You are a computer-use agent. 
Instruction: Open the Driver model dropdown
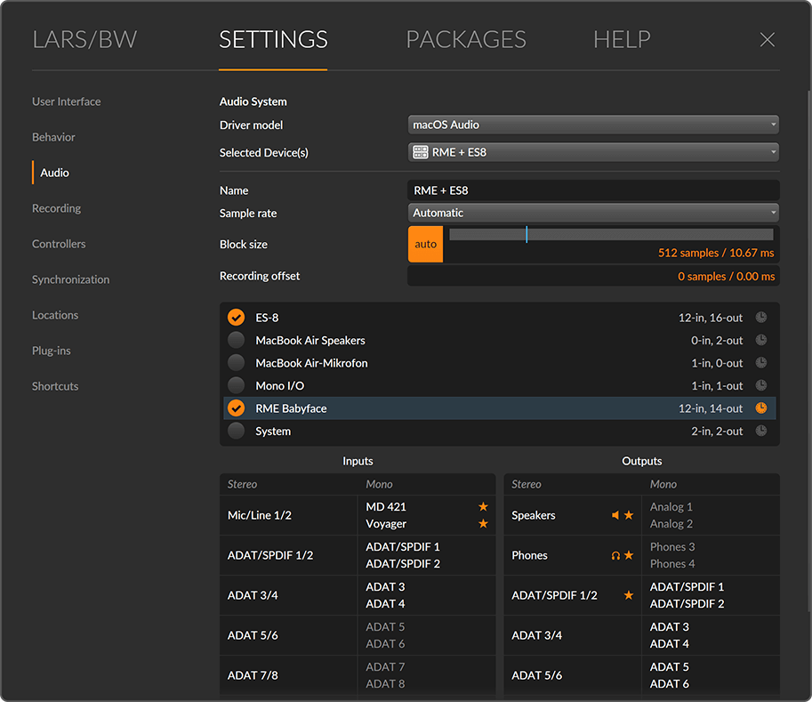593,125
